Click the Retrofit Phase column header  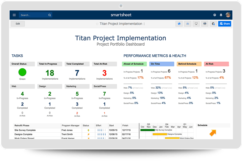tap(22, 126)
